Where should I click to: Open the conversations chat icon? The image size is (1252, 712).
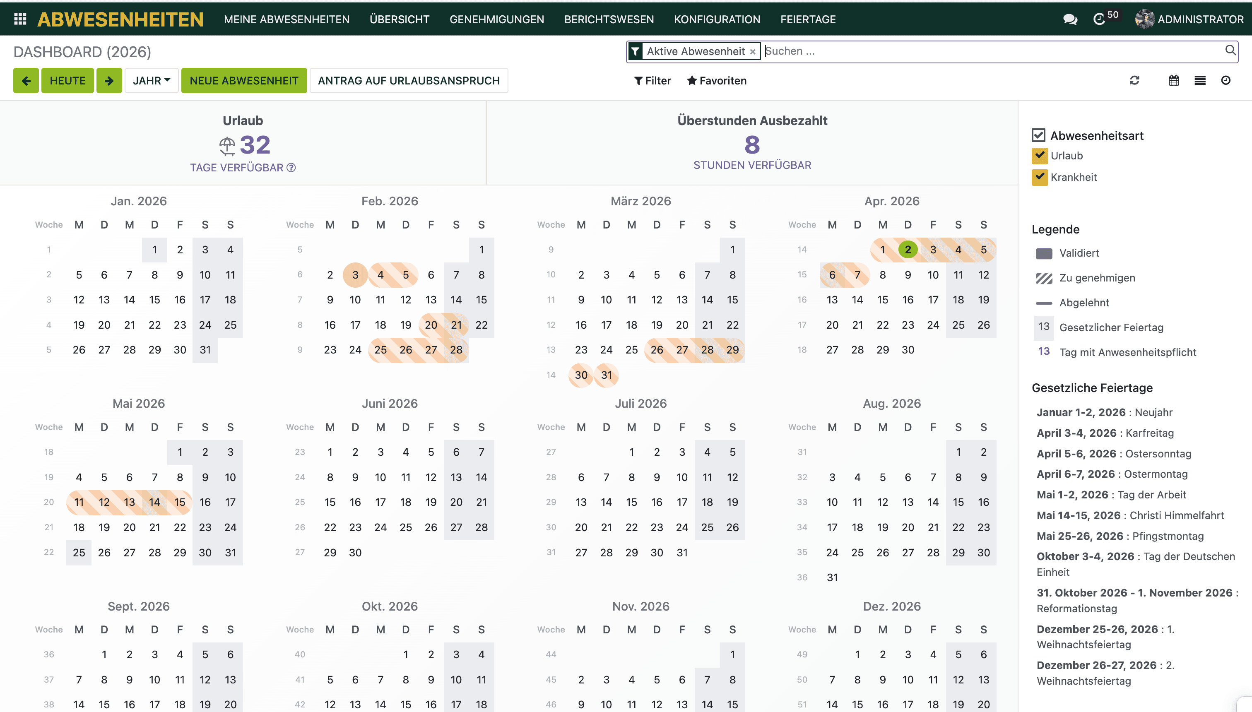(1069, 19)
